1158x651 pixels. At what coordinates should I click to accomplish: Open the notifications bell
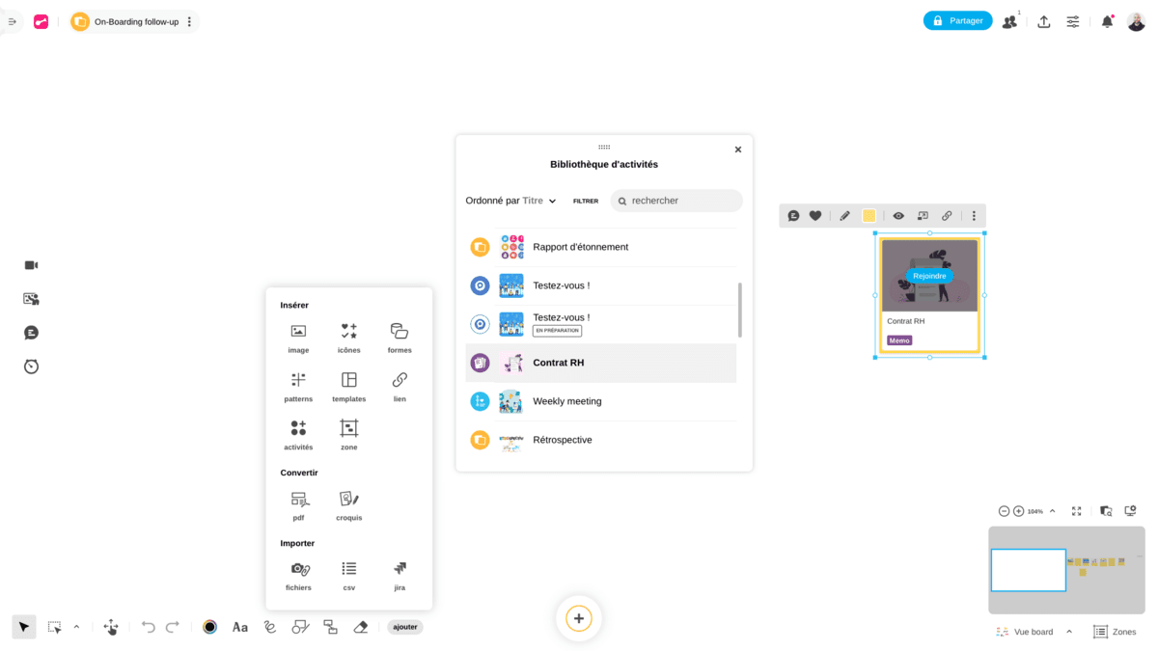click(x=1107, y=21)
